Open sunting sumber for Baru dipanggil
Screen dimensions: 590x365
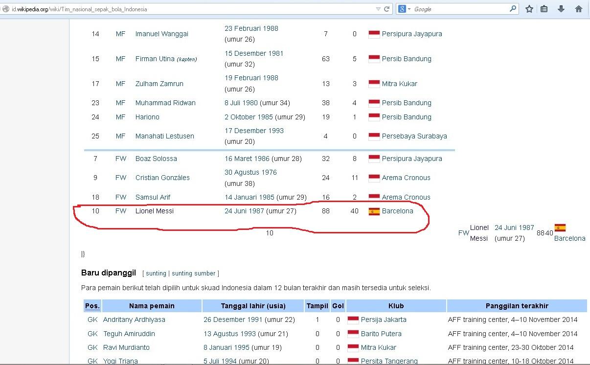[x=194, y=274]
